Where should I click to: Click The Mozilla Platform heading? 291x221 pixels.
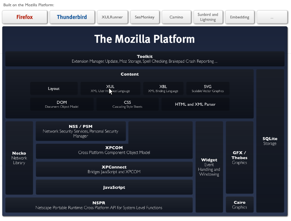[x=145, y=39]
